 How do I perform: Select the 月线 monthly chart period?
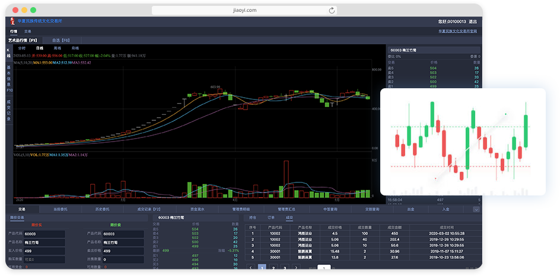pyautogui.click(x=75, y=47)
